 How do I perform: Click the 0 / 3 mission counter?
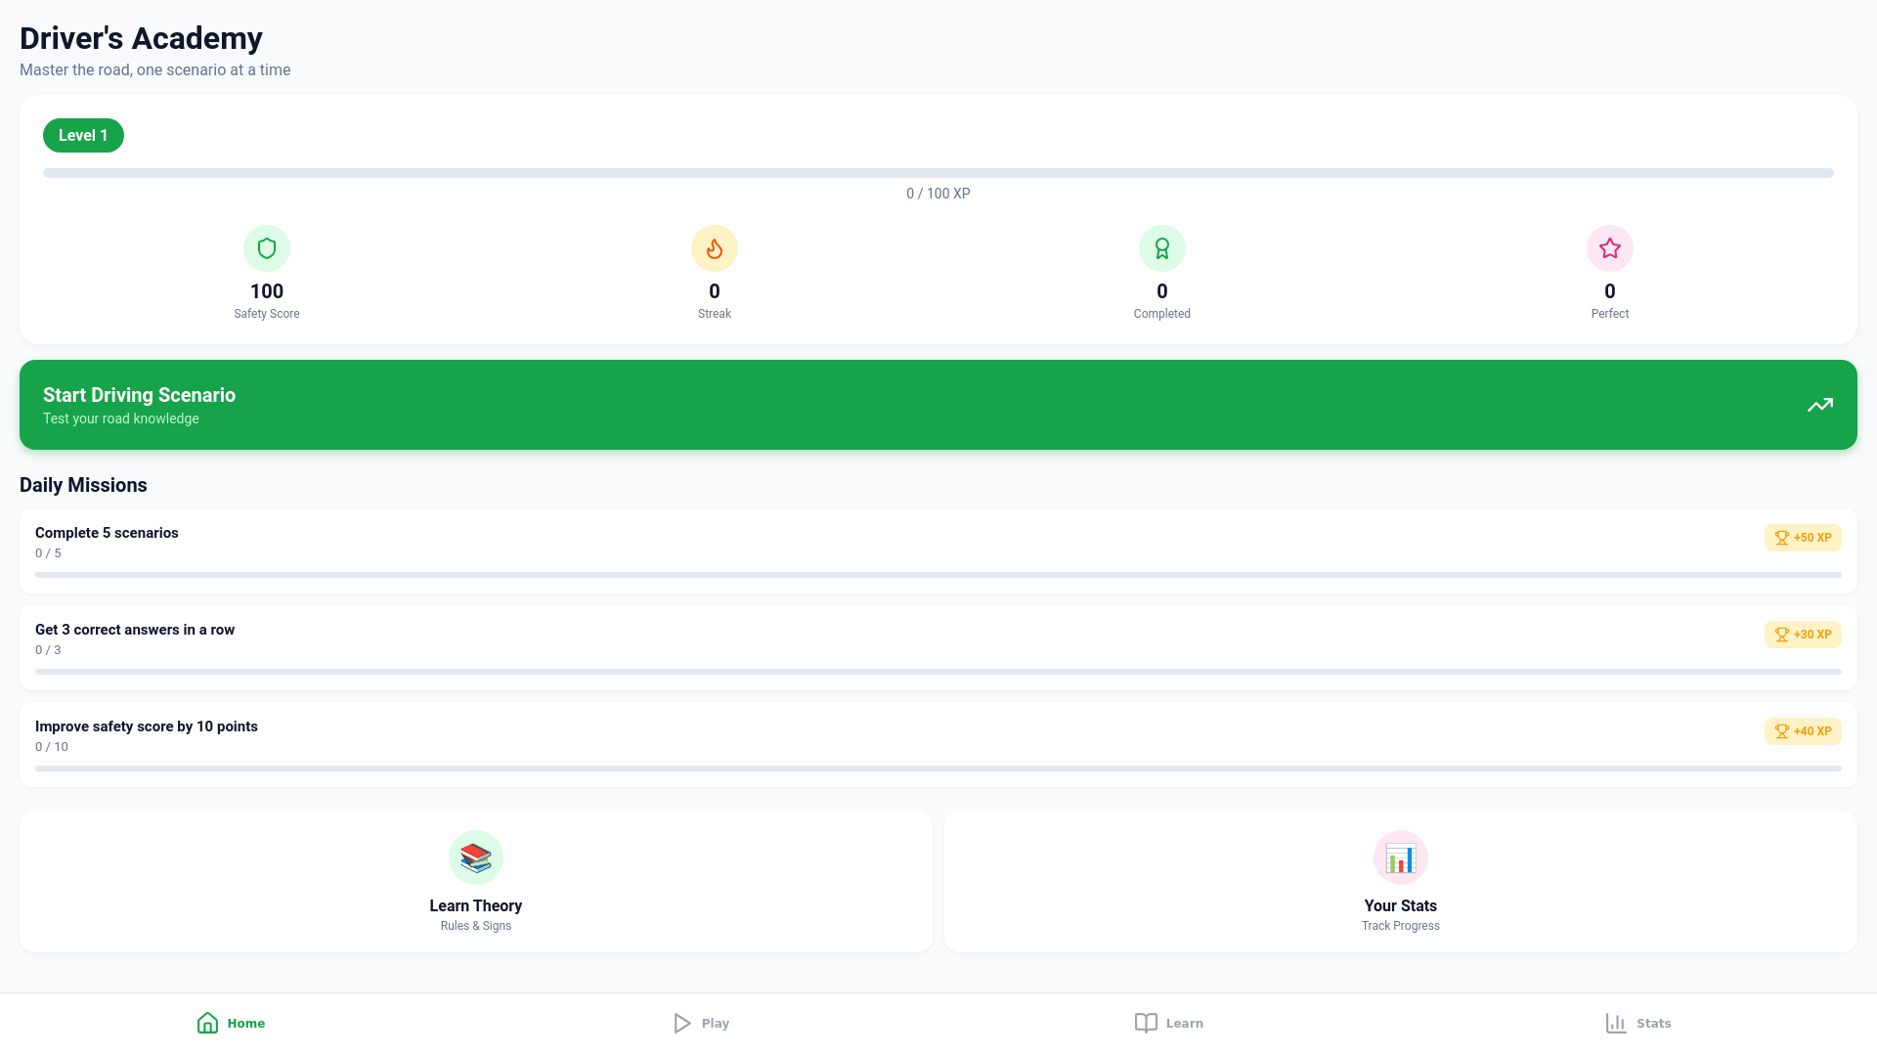48,650
